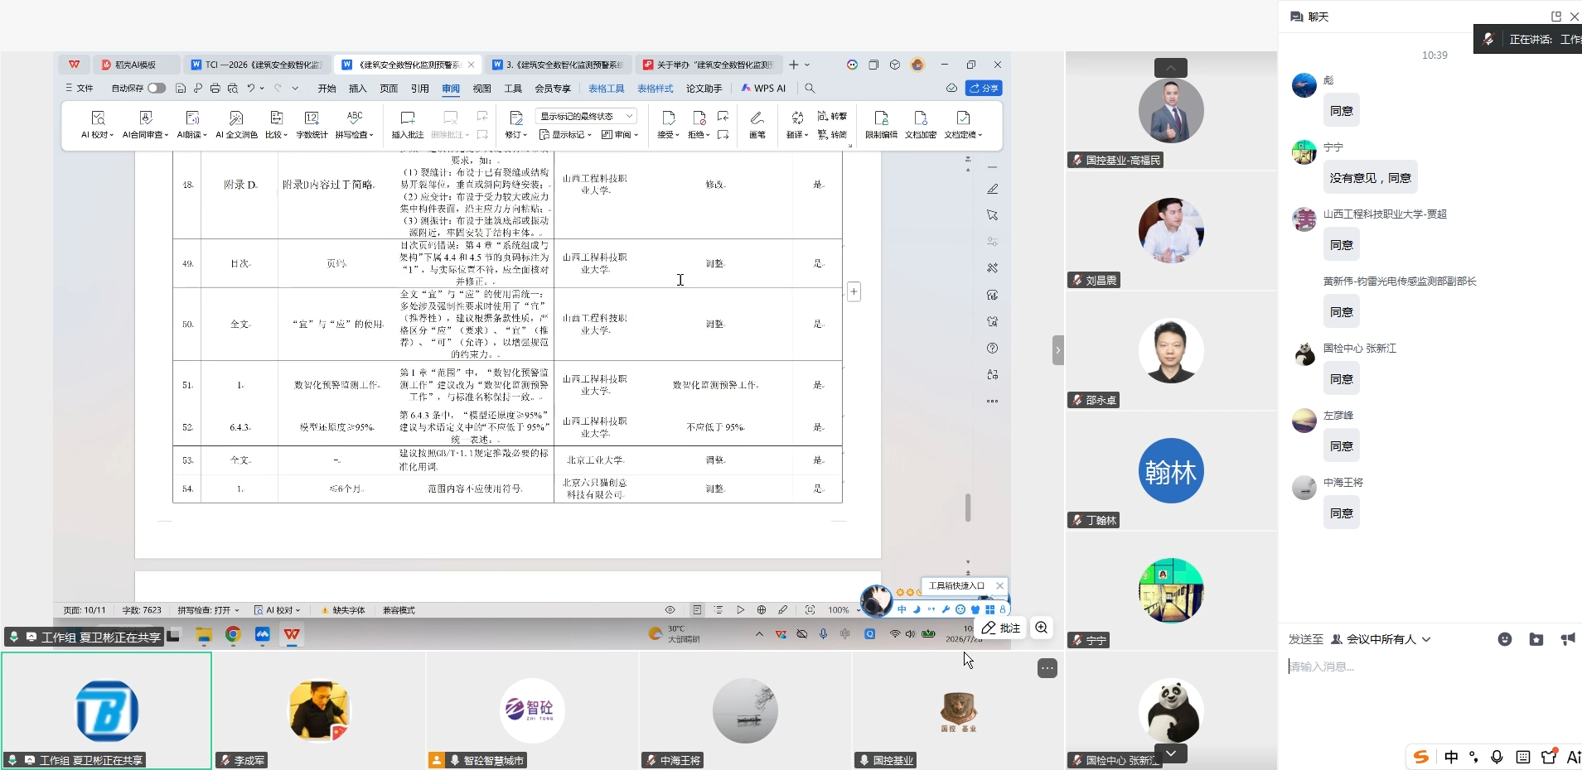Expand 拼写检查: 打开 status dropdown

(x=208, y=610)
